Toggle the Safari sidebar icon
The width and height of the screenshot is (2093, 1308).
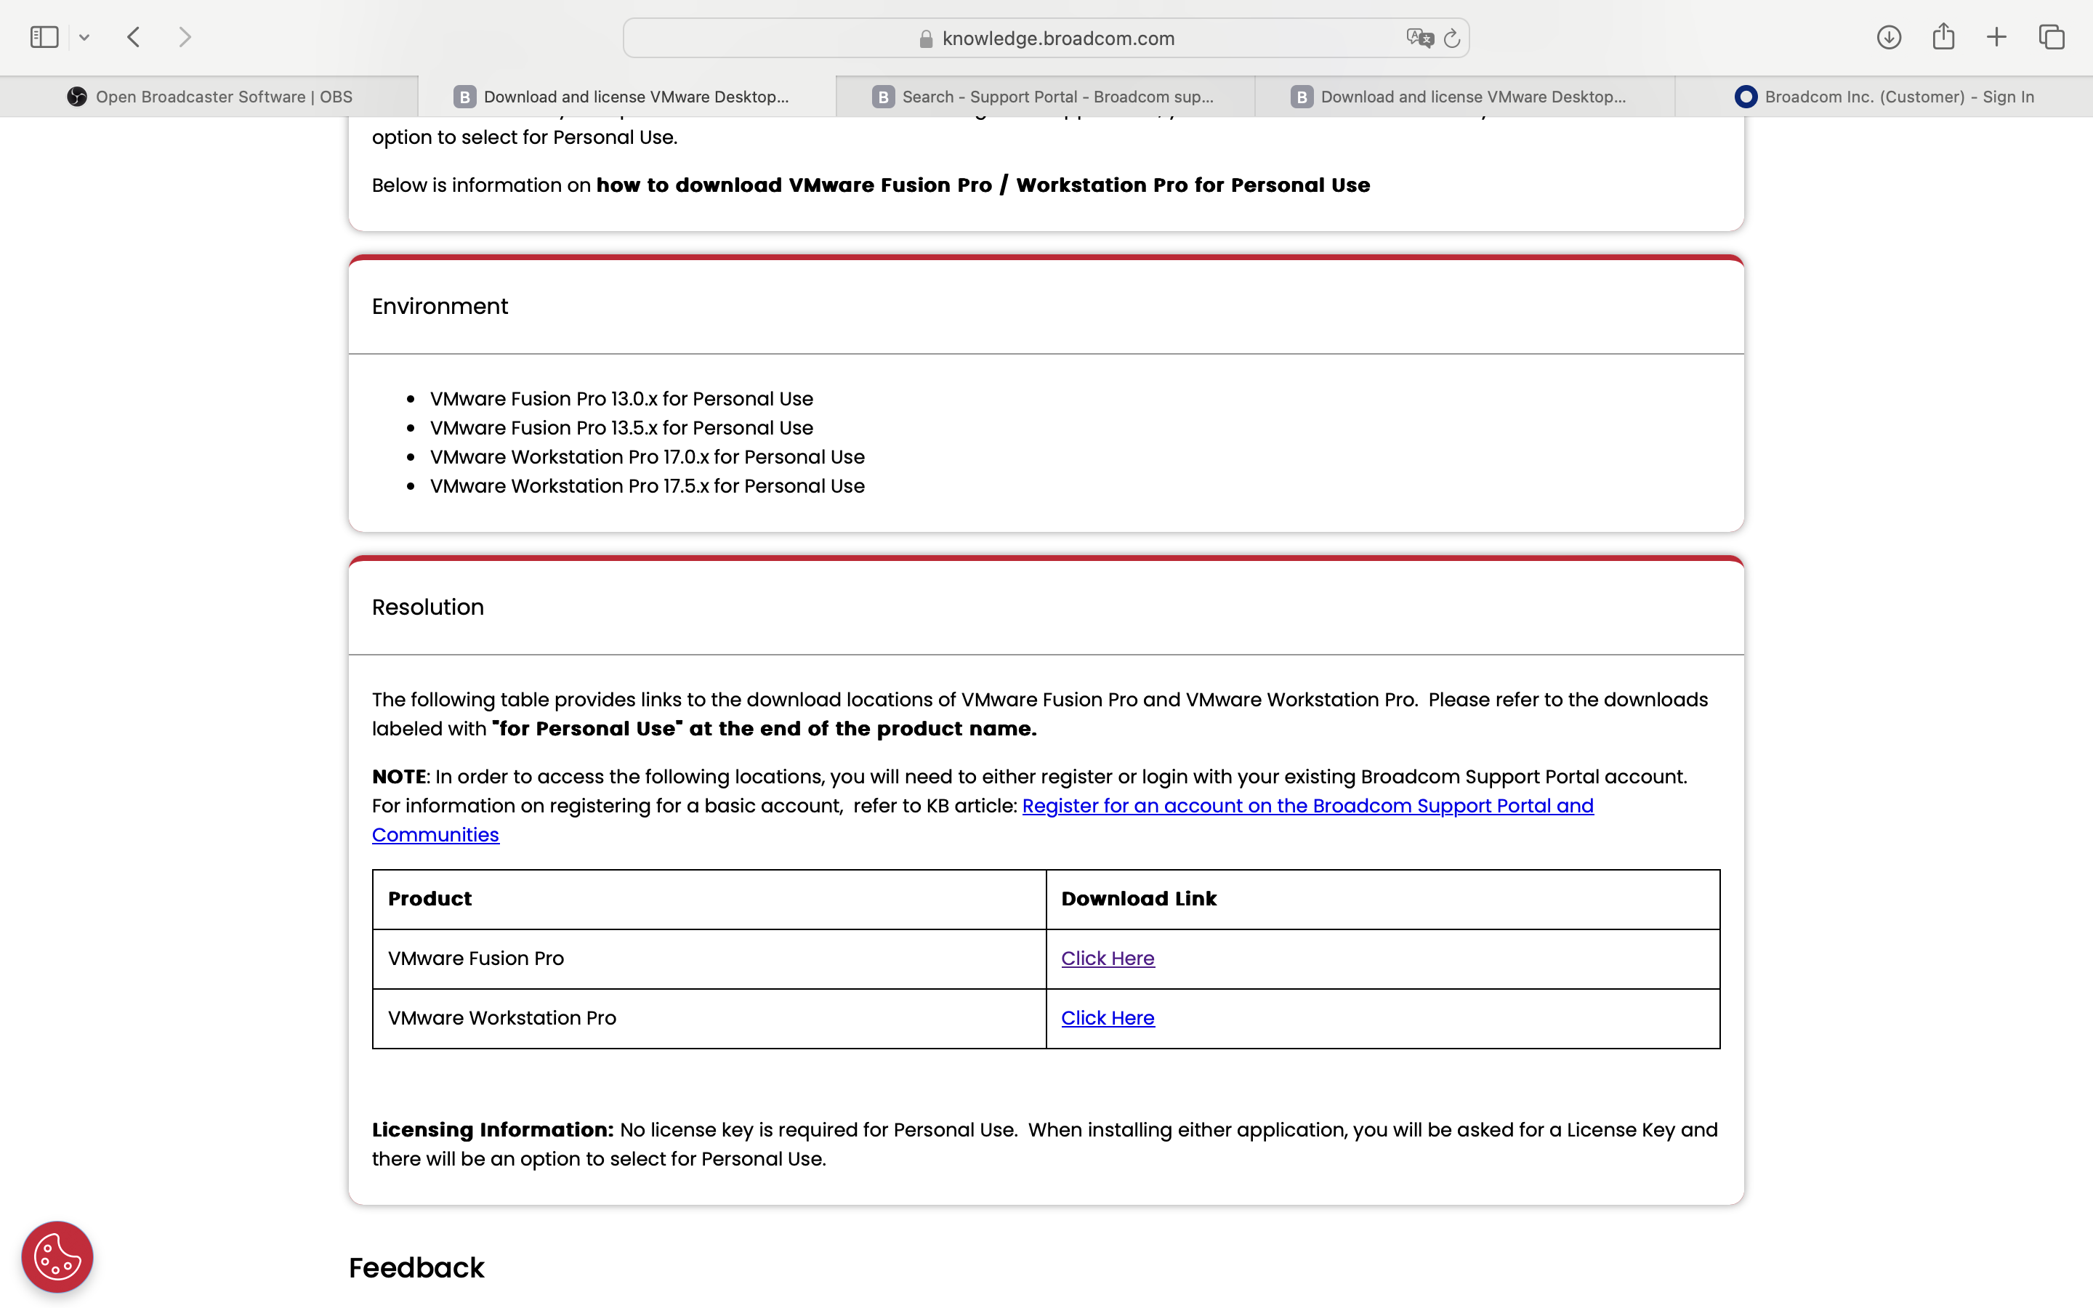coord(44,37)
